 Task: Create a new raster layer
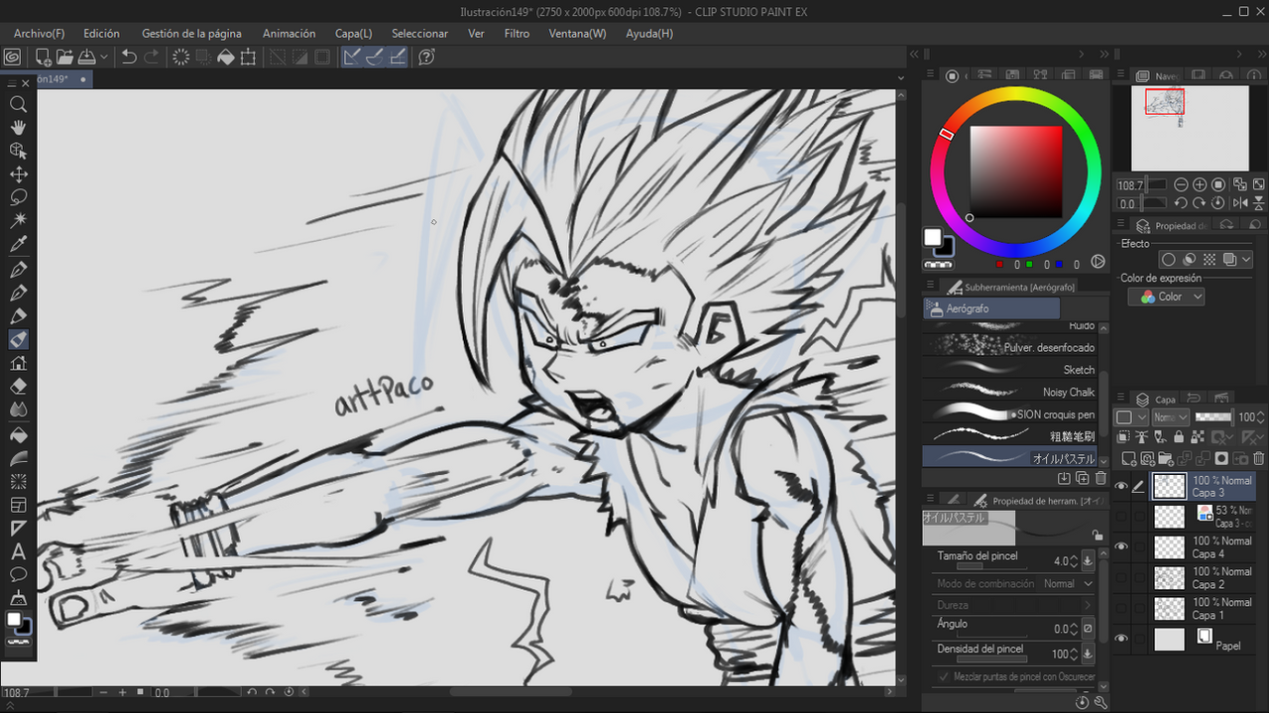1130,459
